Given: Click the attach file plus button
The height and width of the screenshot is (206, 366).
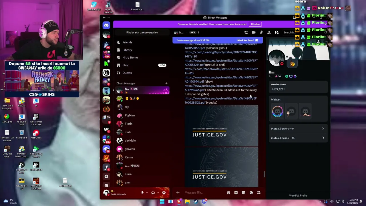Looking at the screenshot, I should point(178,193).
